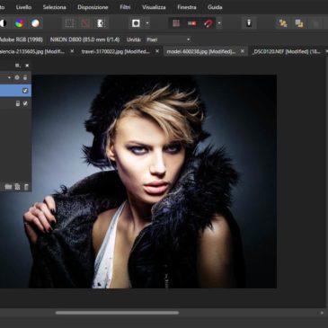The image size is (328, 328).
Task: Click the layer blend options gear icon
Action: (x=17, y=77)
